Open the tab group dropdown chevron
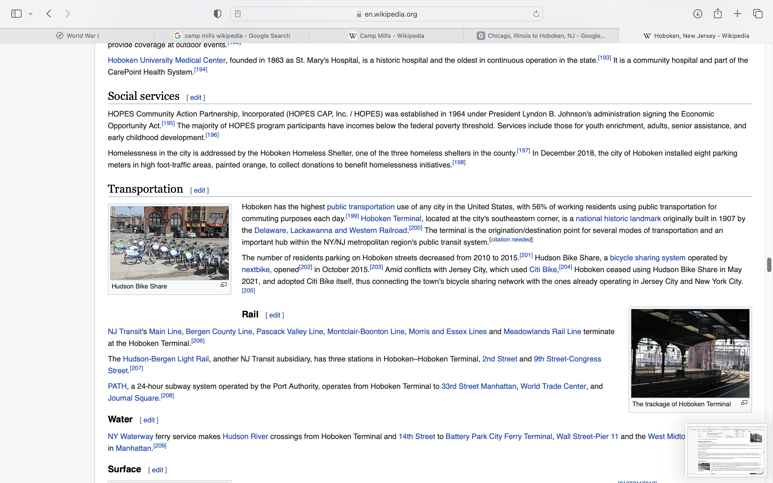The width and height of the screenshot is (773, 483). (x=31, y=14)
